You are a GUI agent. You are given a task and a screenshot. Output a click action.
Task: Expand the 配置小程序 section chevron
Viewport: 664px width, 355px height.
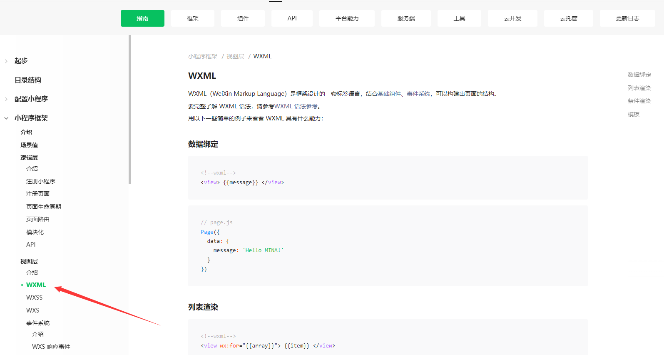click(x=6, y=99)
